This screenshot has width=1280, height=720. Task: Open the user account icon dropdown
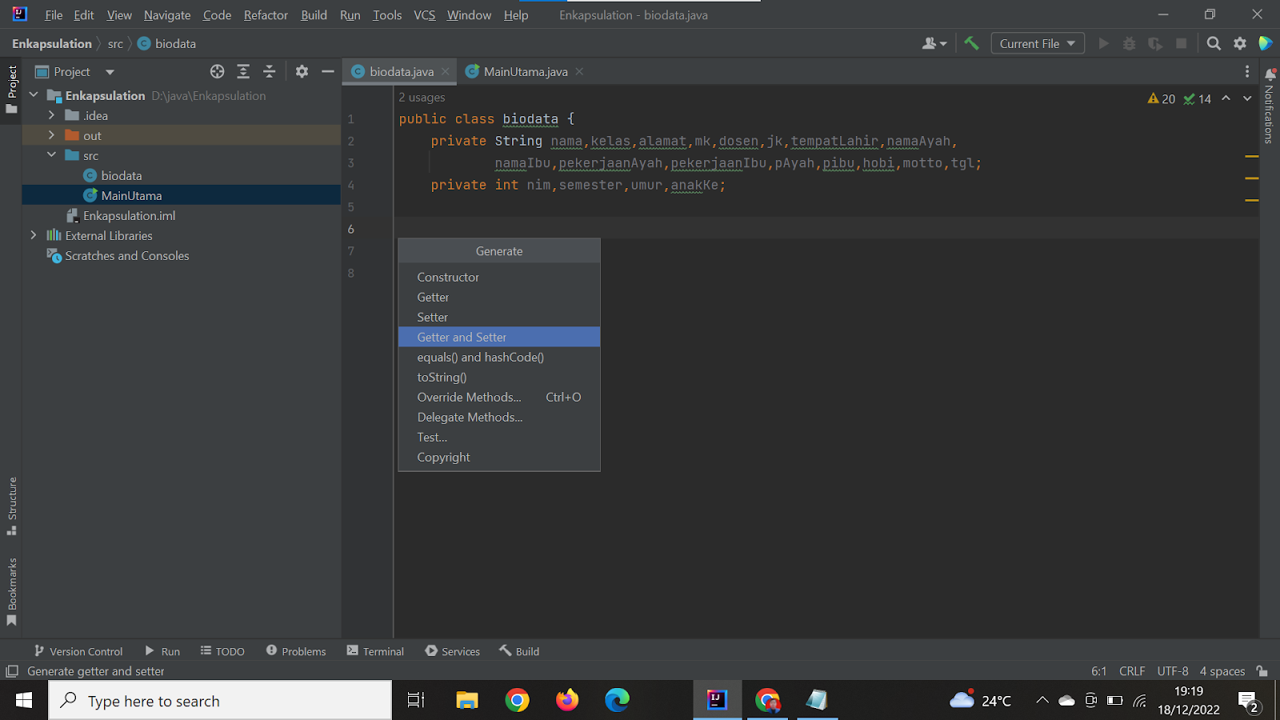934,43
